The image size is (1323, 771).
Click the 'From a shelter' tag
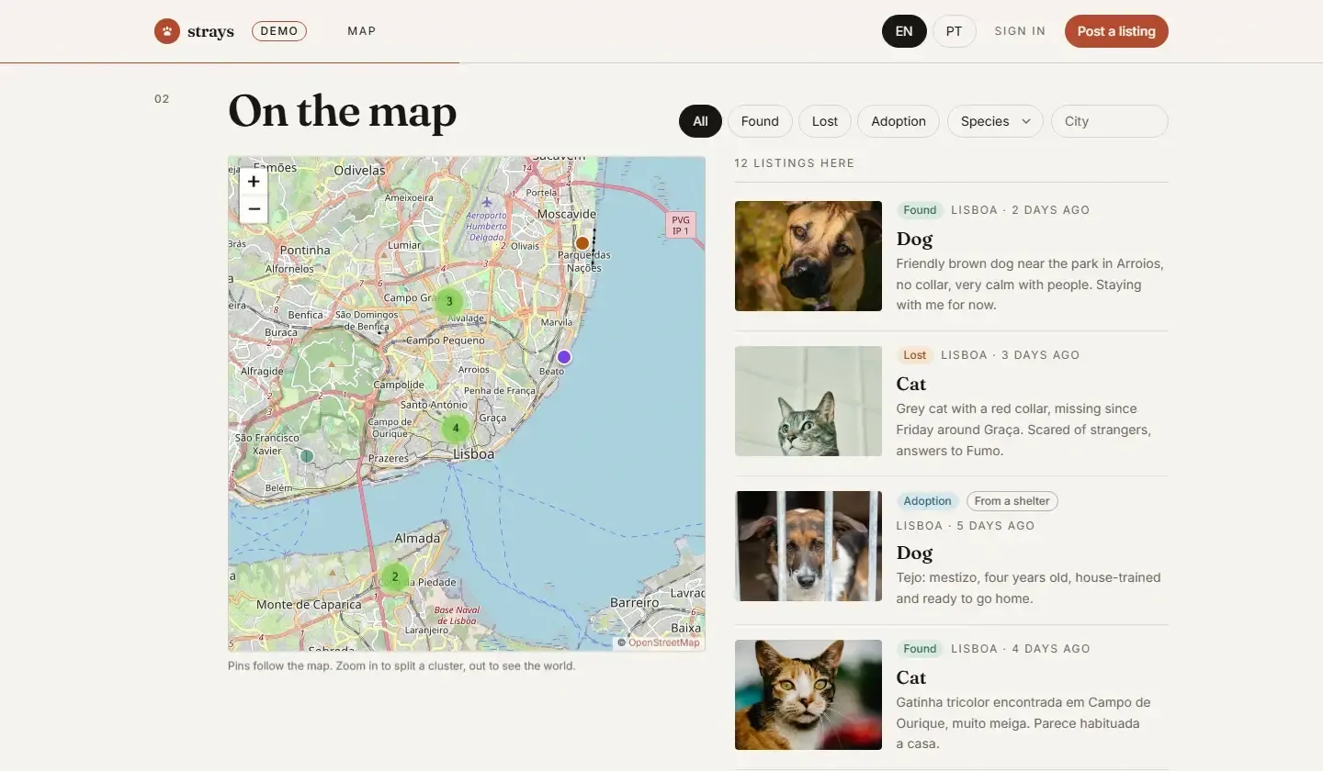point(1012,501)
